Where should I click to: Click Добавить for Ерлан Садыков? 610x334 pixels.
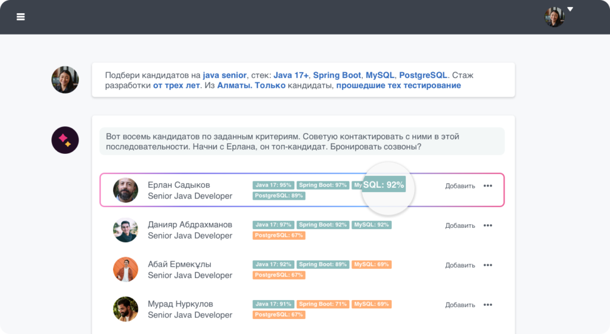(460, 186)
